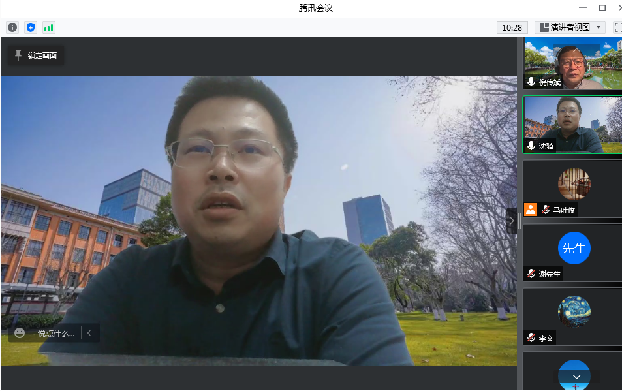This screenshot has height=391, width=622.
Task: Select 谢先生's avatar tile
Action: [x=573, y=249]
